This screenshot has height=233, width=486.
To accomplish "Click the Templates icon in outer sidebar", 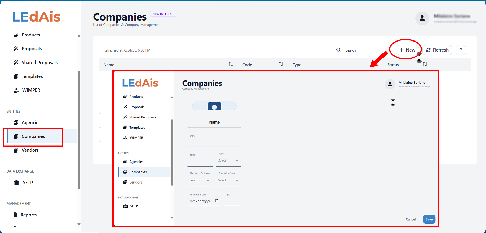I will [16, 76].
